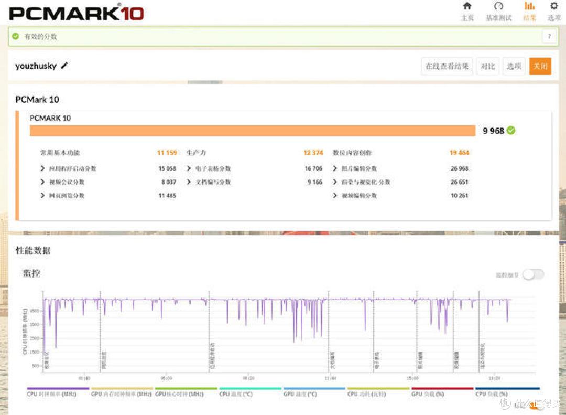Screen dimensions: 566x415
Task: Click the 网页浏览 marker line in chart
Action: [x=101, y=332]
